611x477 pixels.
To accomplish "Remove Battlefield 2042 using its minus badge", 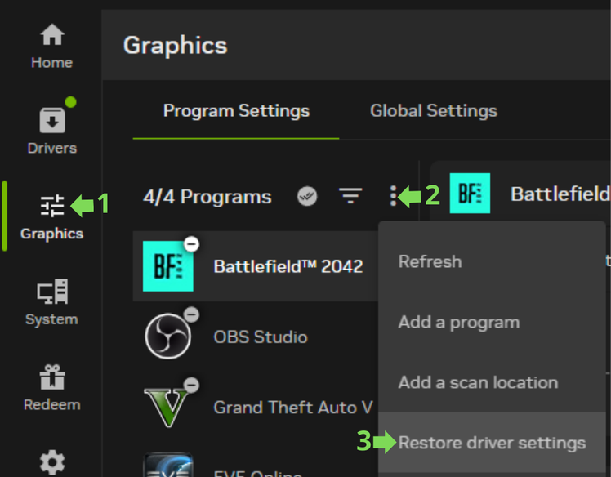I will point(191,244).
